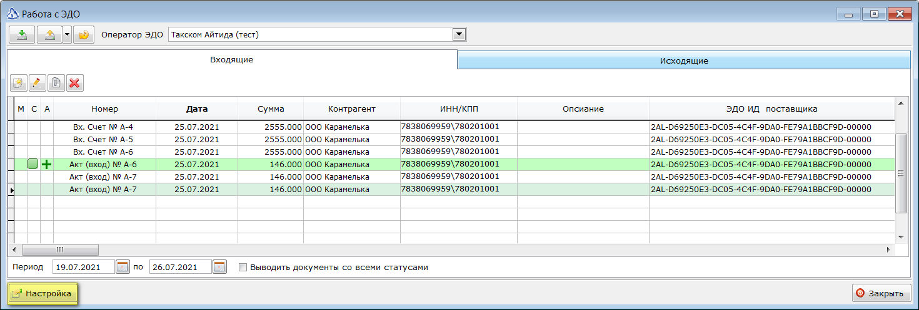Image resolution: width=919 pixels, height=310 pixels.
Task: Click the refresh arrow toolbar icon
Action: pos(83,34)
